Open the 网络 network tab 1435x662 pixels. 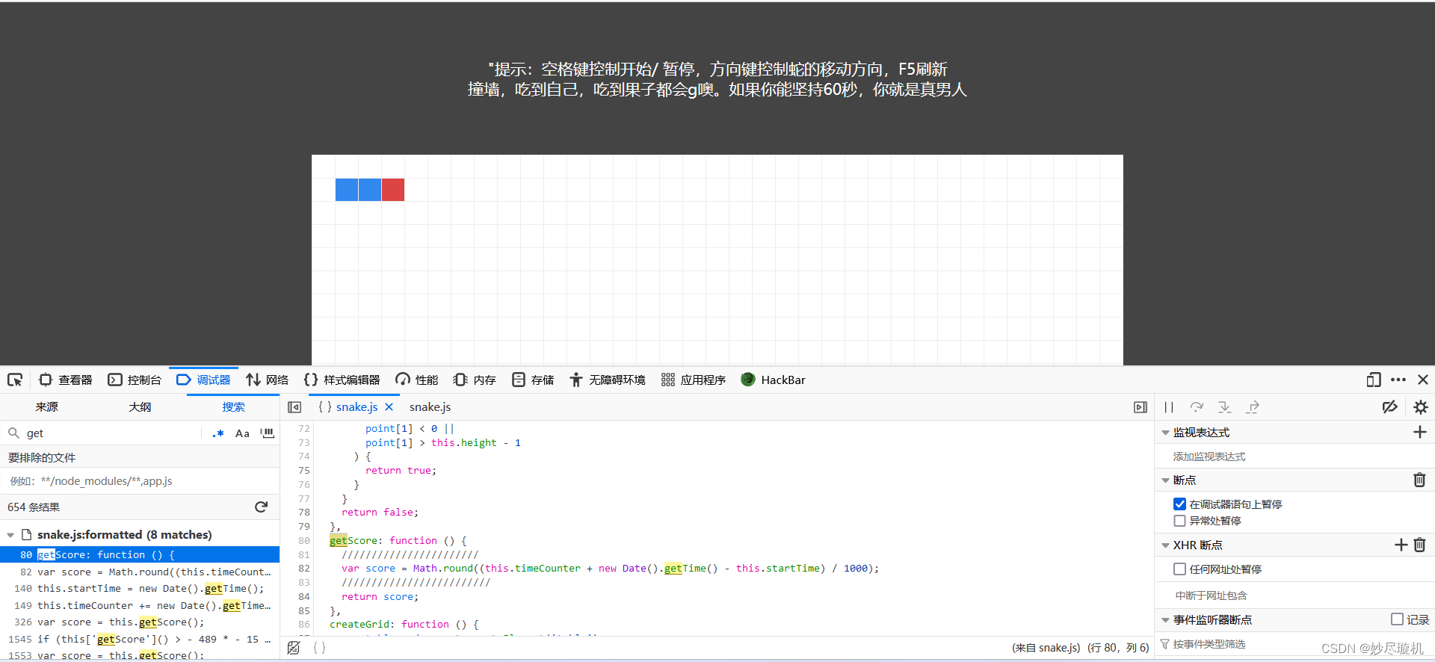[268, 380]
